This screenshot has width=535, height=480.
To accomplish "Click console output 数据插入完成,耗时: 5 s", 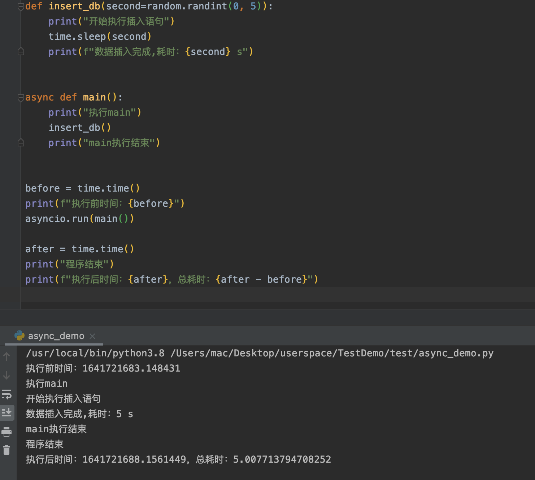I will (x=79, y=414).
